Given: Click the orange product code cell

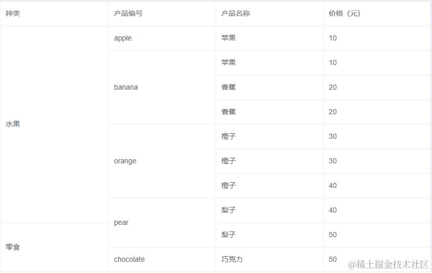Looking at the screenshot, I should [125, 161].
